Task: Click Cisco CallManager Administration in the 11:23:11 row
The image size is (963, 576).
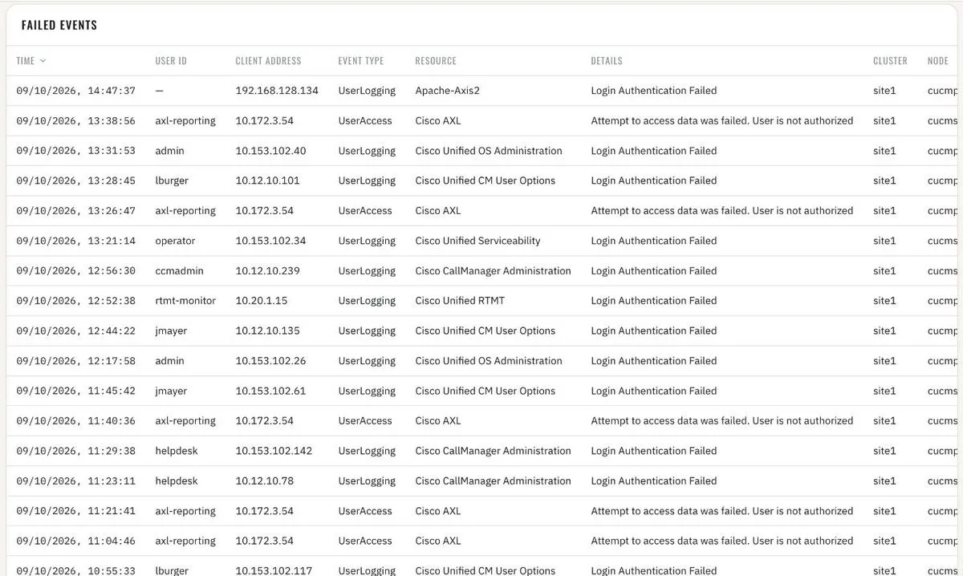Action: 494,481
